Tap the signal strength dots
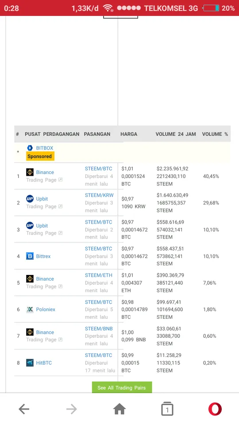This screenshot has height=425, width=239. [129, 8]
